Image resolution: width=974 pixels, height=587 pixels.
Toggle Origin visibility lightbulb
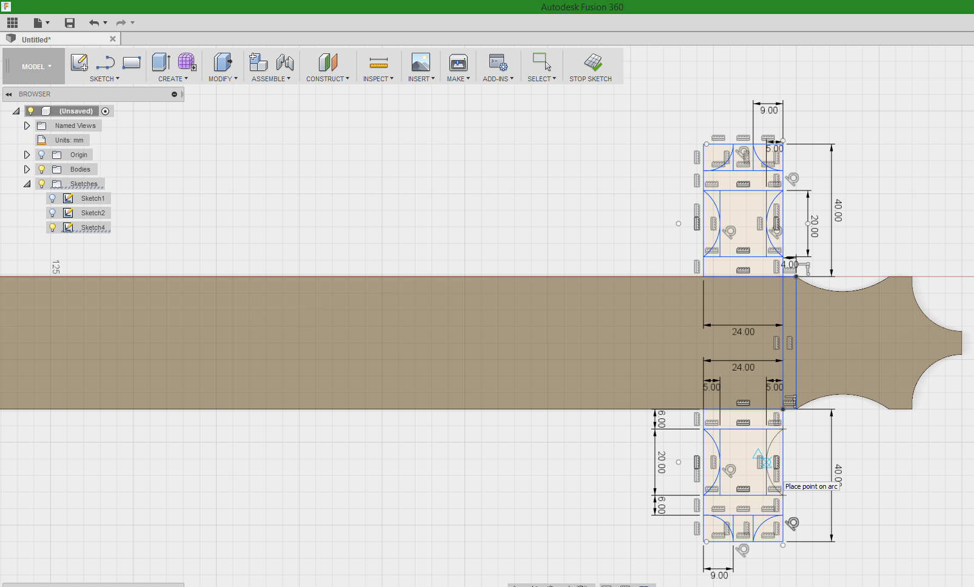[x=41, y=155]
